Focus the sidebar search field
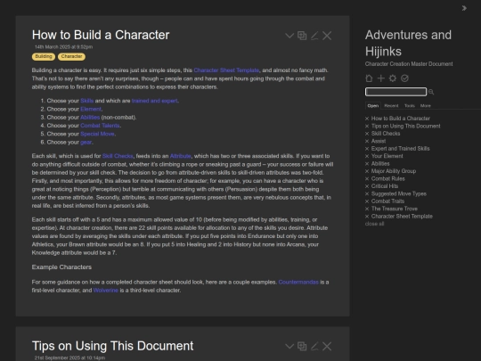 click(395, 92)
